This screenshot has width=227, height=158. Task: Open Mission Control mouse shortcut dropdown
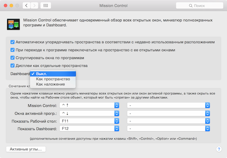coord(168,105)
